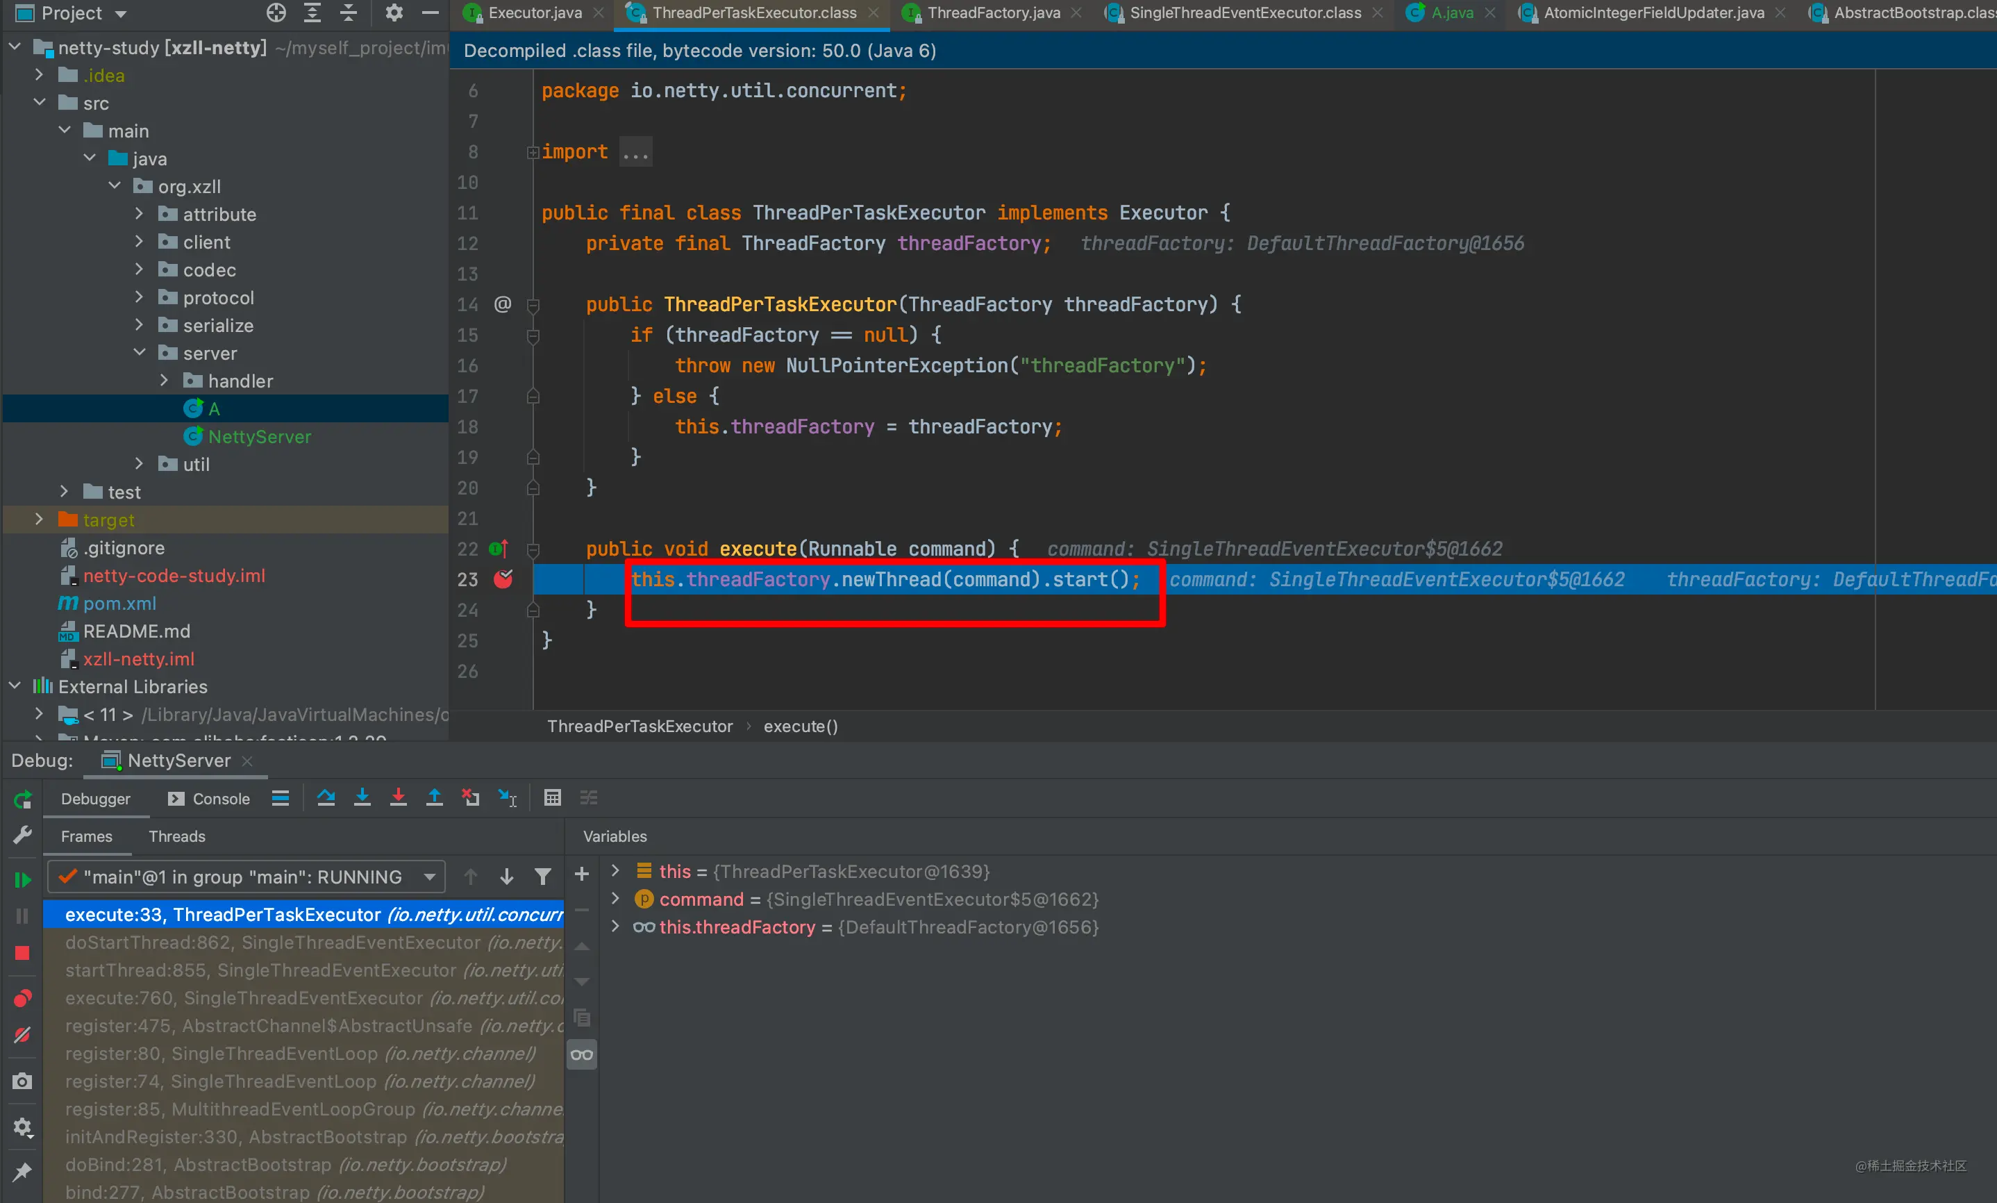Open SingleThreadEventExecutor.class tab

click(1245, 13)
